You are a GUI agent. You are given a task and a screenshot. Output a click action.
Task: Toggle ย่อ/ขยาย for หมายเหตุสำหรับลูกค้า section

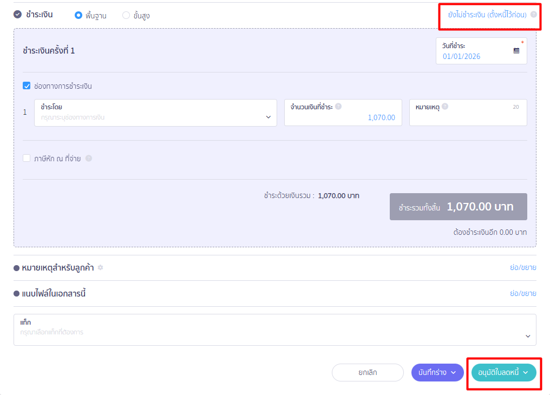[x=522, y=268]
